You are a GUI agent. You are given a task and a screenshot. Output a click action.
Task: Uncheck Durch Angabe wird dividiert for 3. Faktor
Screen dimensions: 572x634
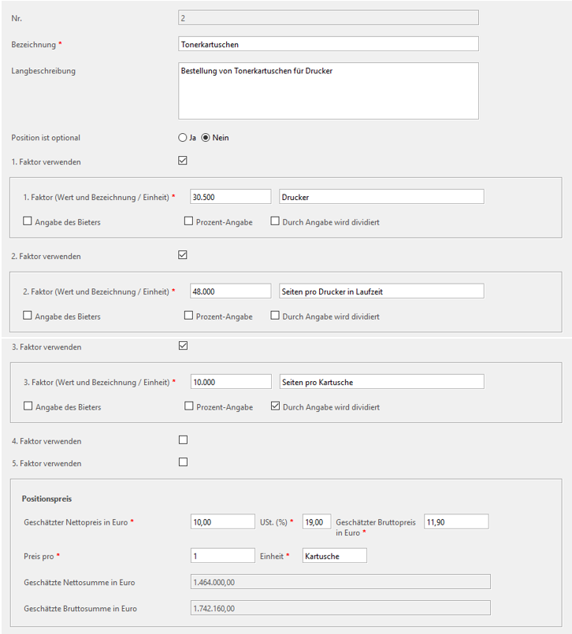pos(276,406)
